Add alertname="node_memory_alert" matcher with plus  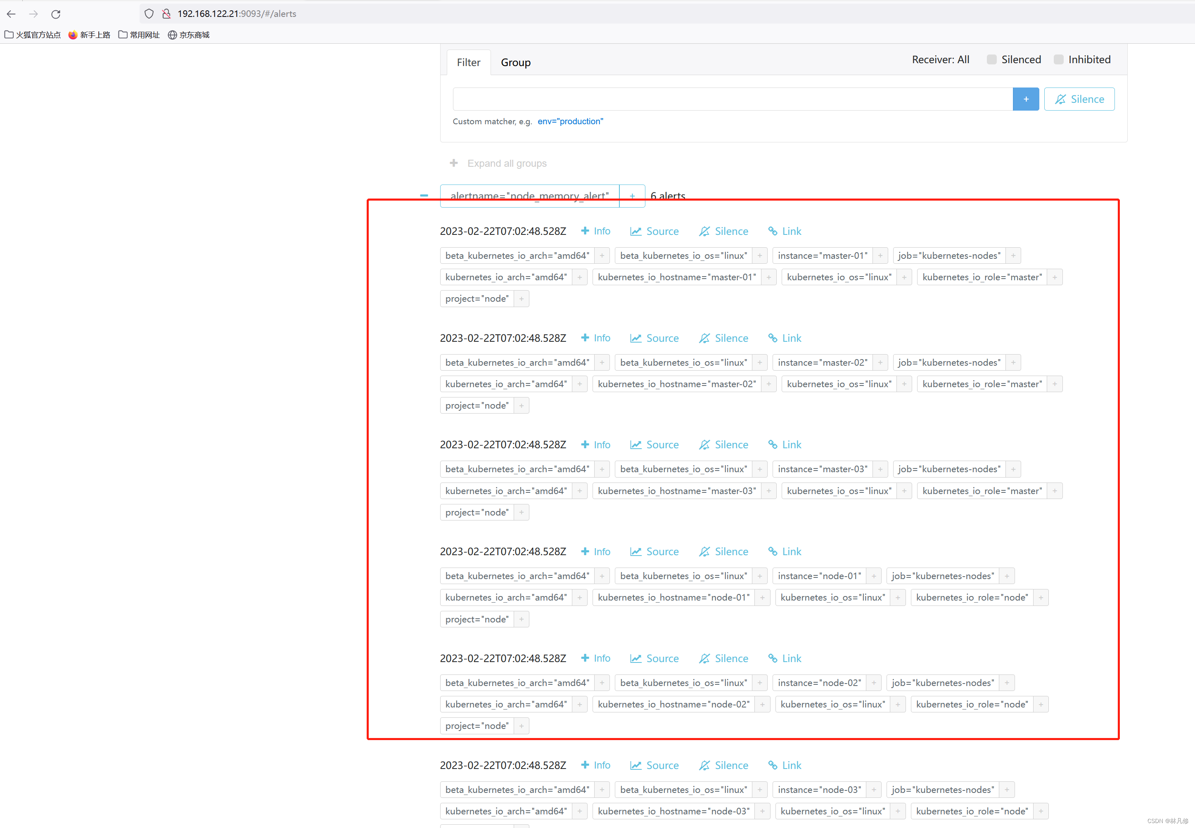coord(632,196)
